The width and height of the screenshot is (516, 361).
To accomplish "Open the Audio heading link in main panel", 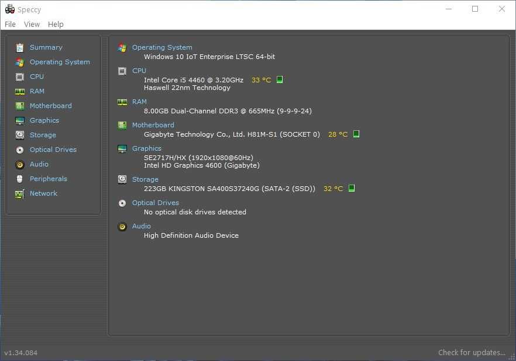I will pyautogui.click(x=141, y=226).
